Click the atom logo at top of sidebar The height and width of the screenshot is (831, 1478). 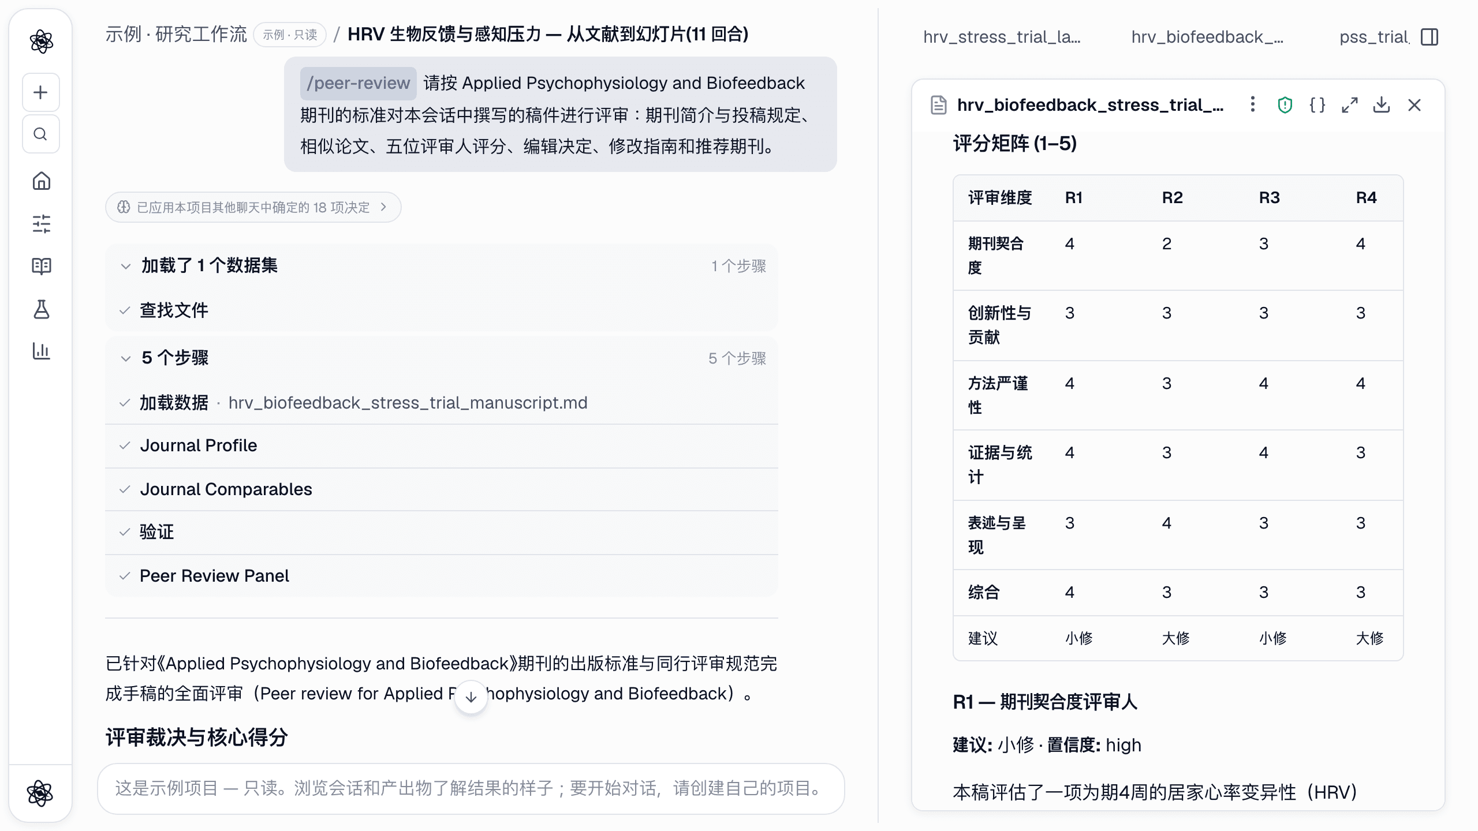[41, 42]
